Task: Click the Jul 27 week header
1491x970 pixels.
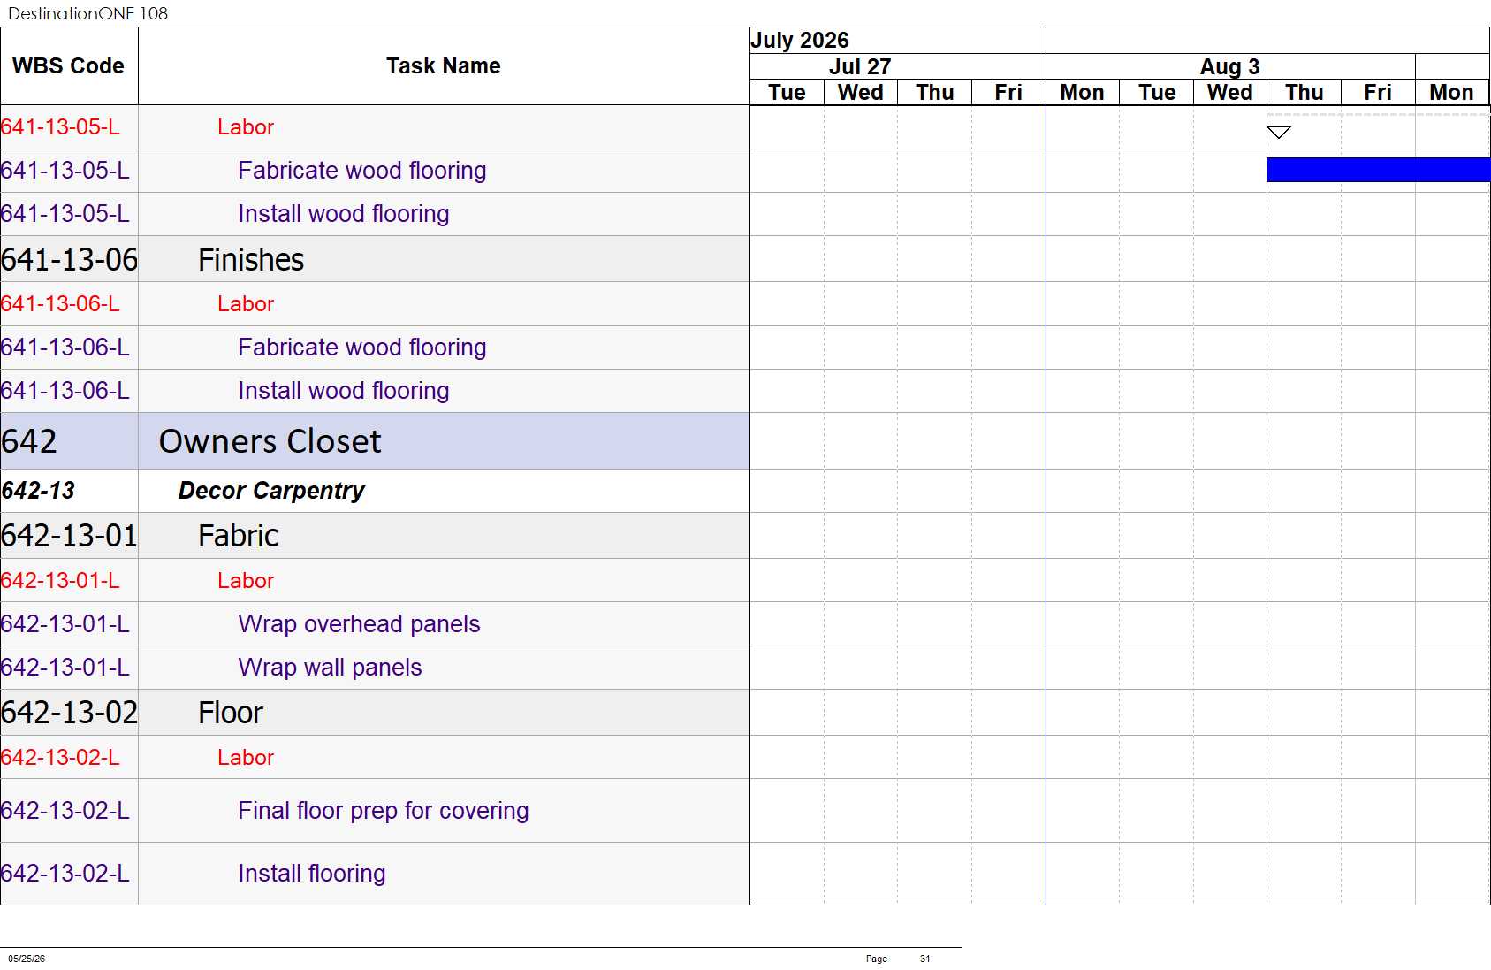Action: point(860,67)
